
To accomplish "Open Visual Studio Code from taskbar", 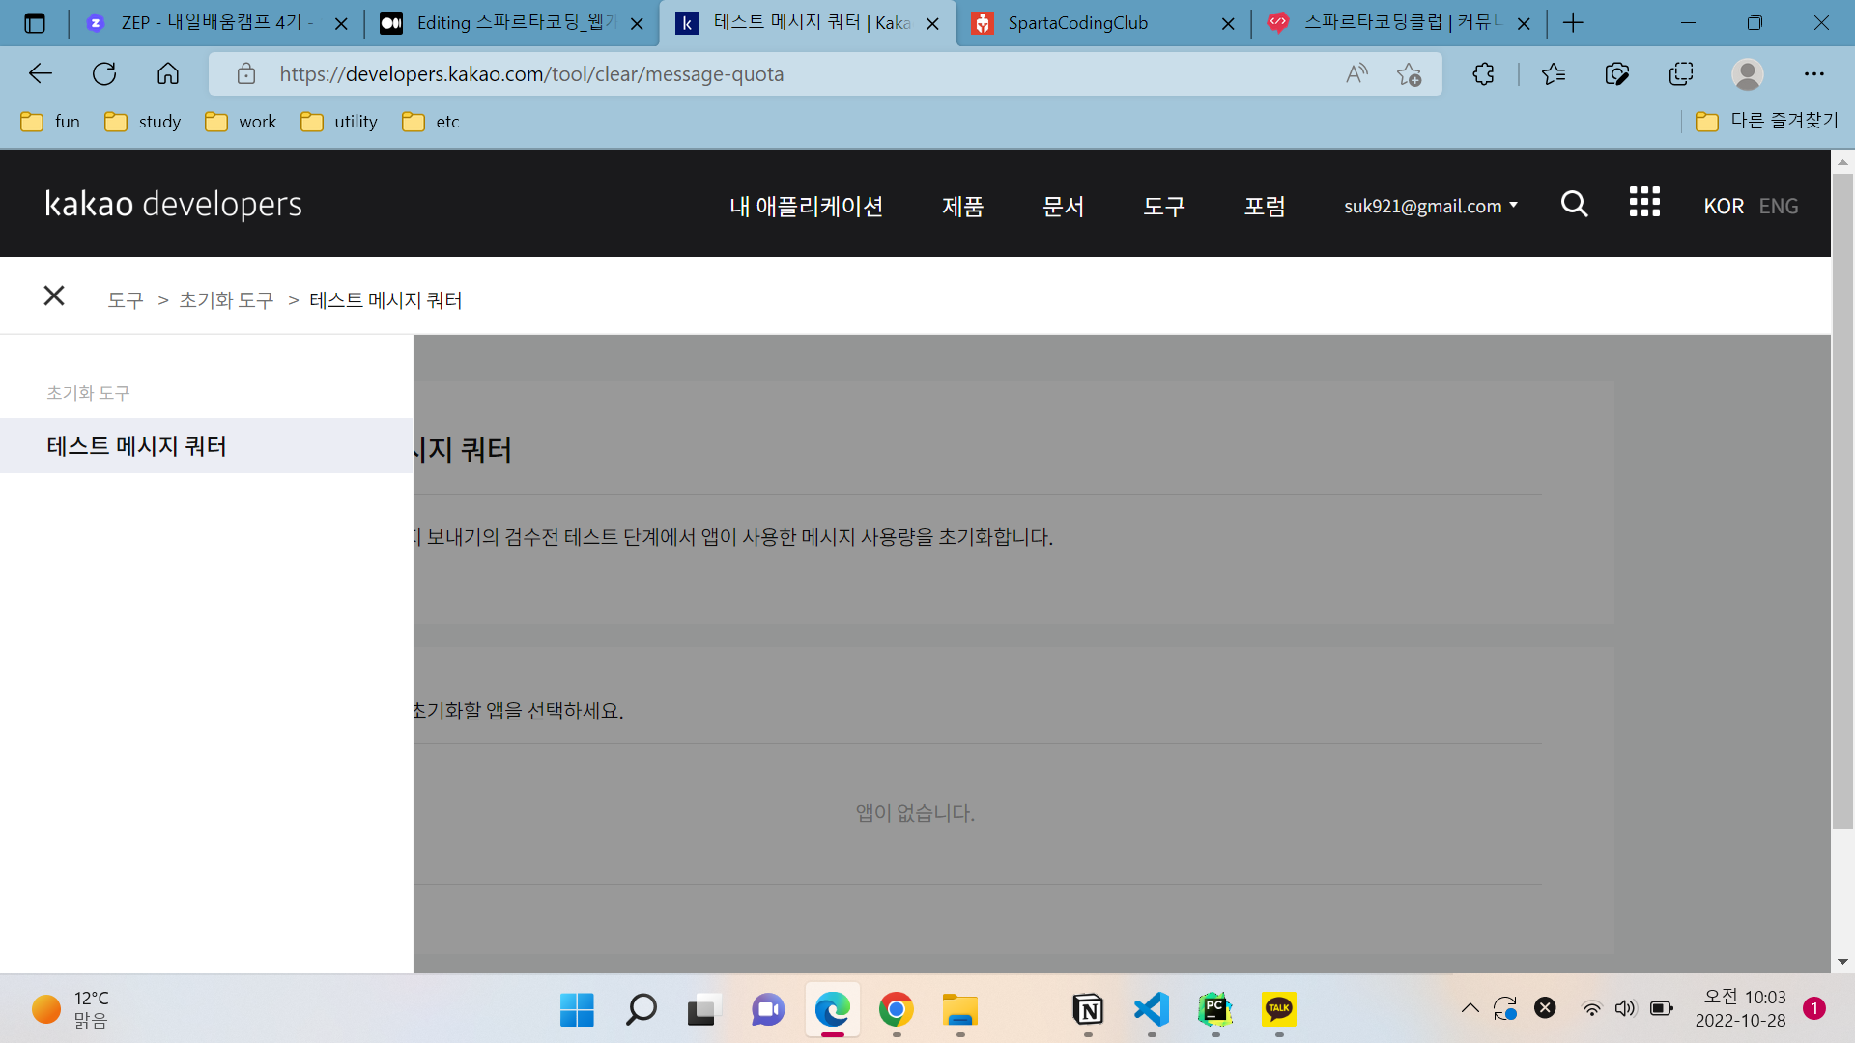I will [1152, 1010].
